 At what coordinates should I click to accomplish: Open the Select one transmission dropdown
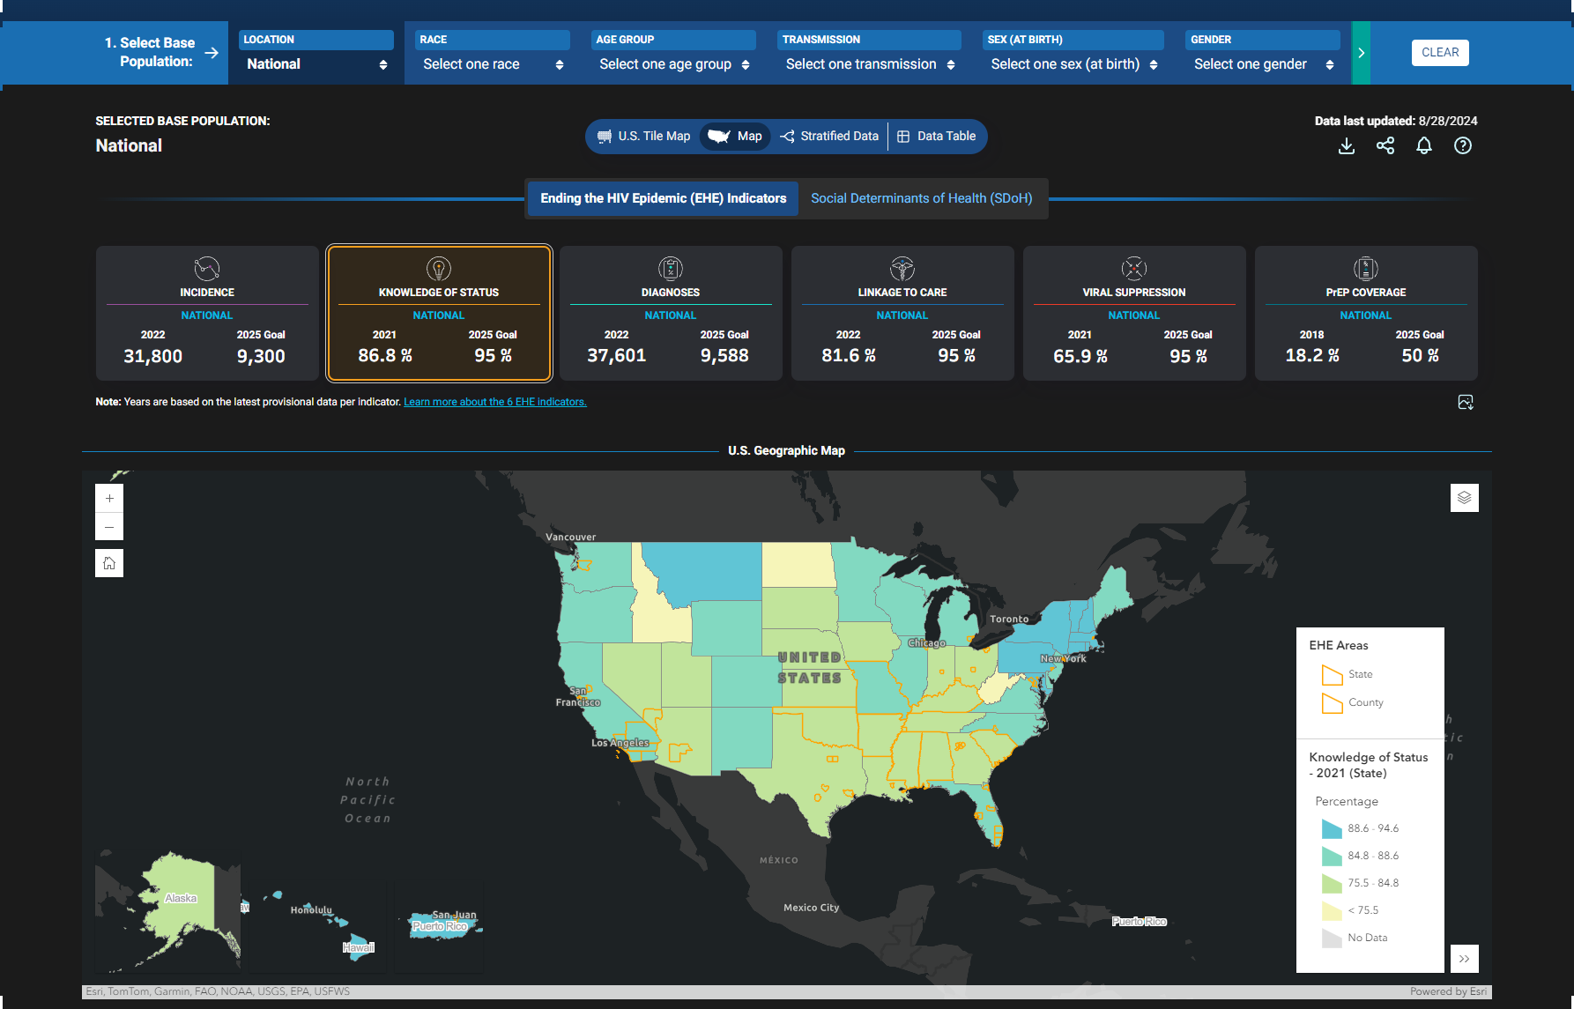point(869,63)
